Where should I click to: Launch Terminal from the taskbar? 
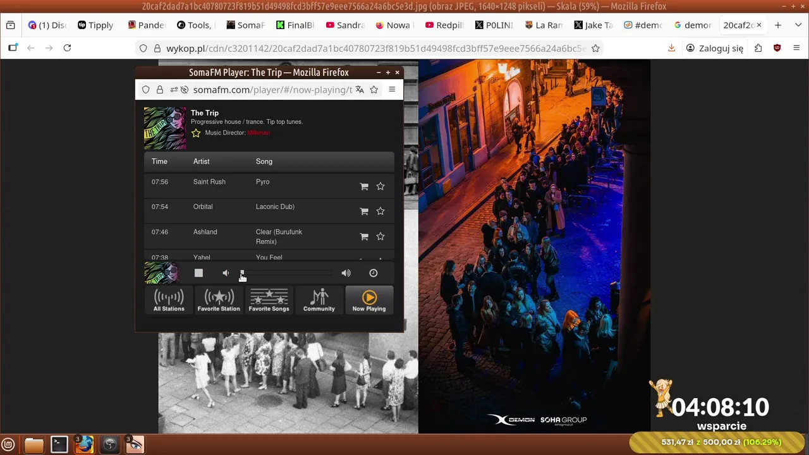click(59, 445)
